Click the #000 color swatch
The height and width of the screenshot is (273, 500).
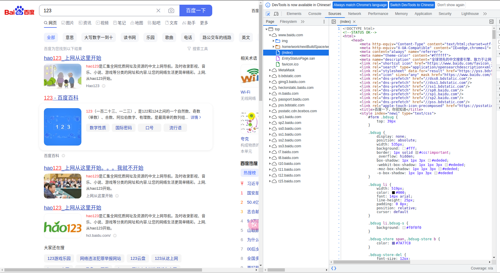tap(393, 193)
